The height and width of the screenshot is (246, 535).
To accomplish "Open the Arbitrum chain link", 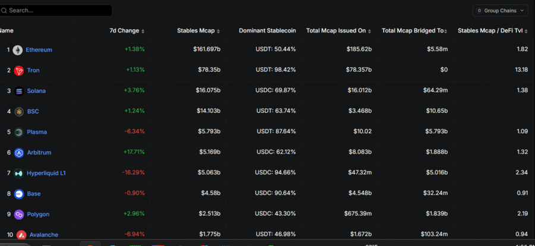I will click(x=39, y=153).
